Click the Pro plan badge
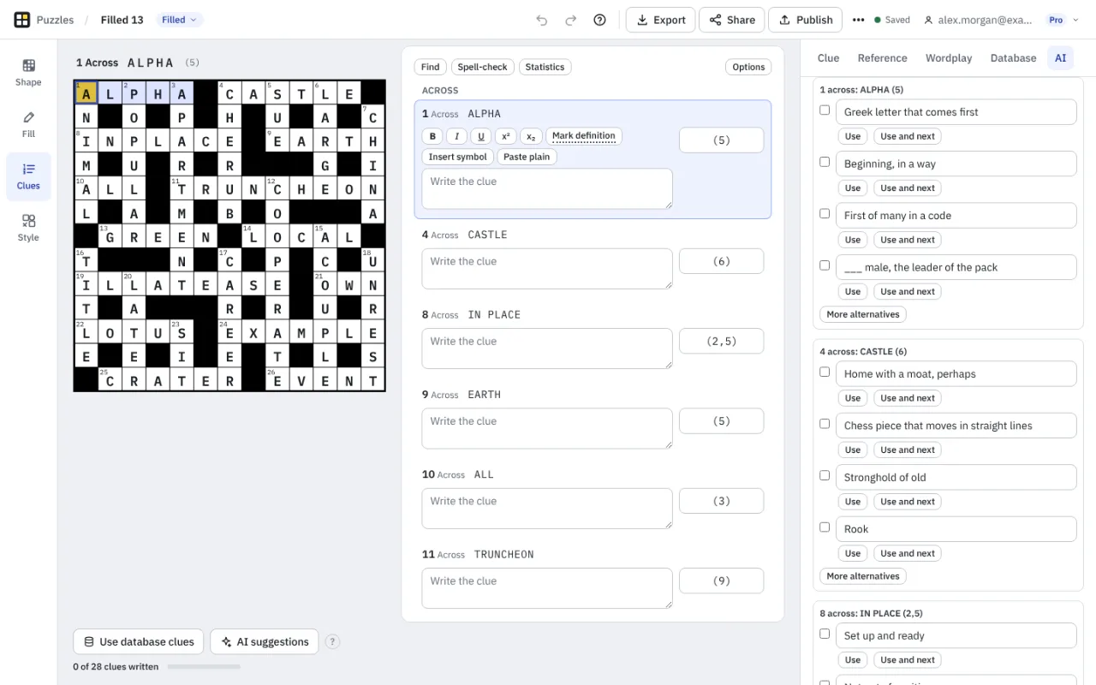Screen dimensions: 1096x685 (x=1056, y=20)
